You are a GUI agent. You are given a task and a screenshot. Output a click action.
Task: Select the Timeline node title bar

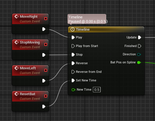[106, 30]
